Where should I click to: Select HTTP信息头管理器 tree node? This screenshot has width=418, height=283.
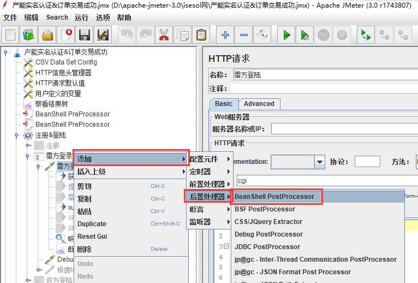(x=63, y=73)
